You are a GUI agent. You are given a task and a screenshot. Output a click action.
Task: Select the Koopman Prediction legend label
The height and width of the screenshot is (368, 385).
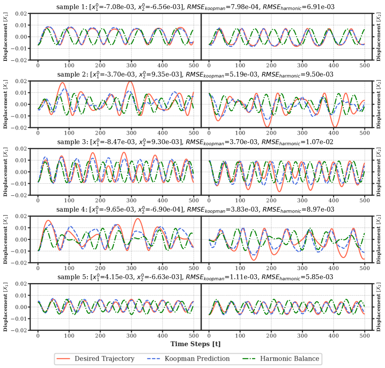[197, 359]
